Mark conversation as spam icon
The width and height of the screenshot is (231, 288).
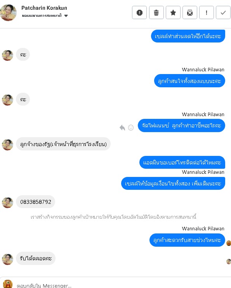(139, 12)
